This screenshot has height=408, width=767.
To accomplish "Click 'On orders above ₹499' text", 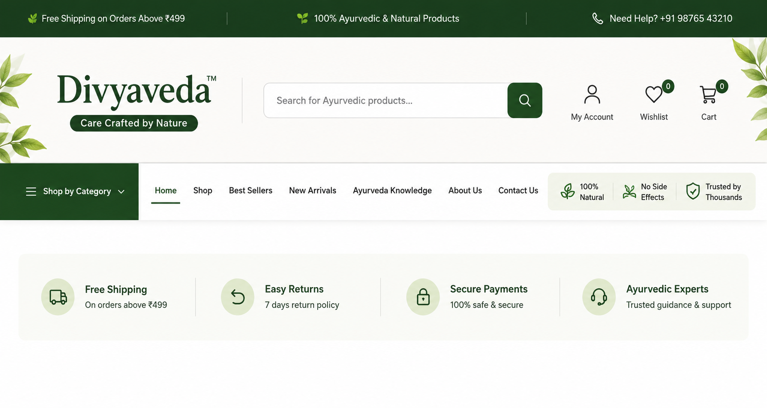I will pos(126,305).
